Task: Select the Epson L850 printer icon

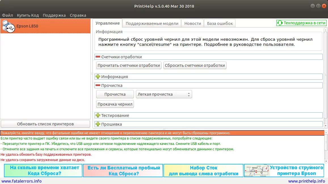Action: point(8,26)
